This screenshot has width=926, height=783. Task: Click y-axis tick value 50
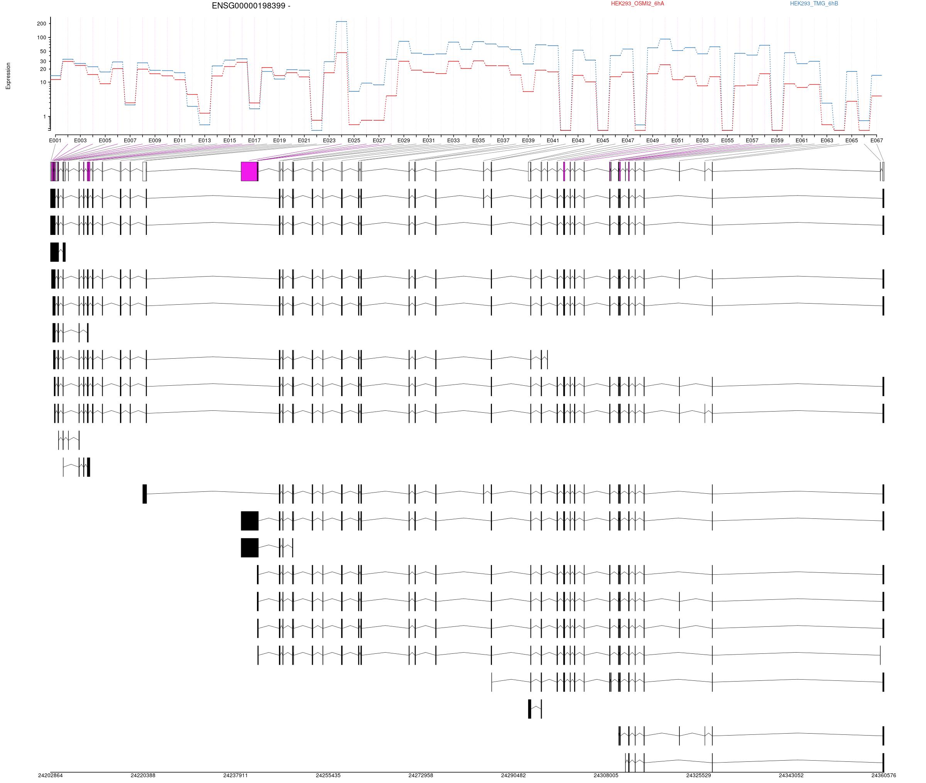43,51
